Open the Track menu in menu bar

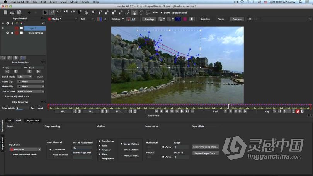(x=53, y=2)
